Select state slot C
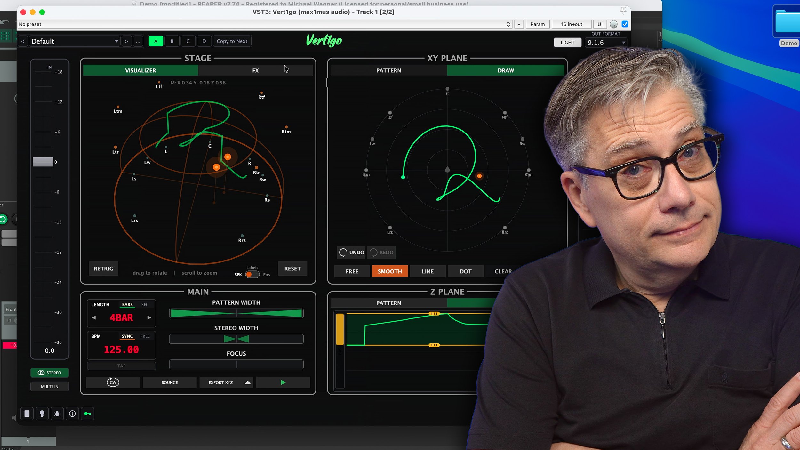The height and width of the screenshot is (450, 800). [188, 41]
